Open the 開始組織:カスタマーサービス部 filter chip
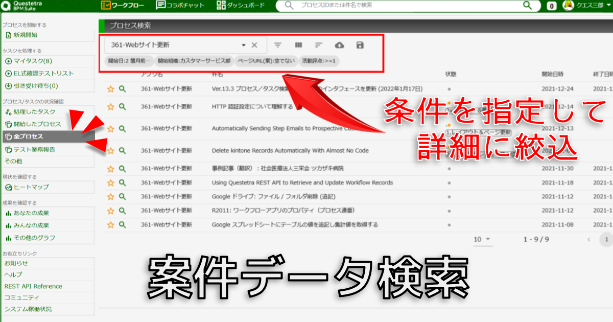 (194, 61)
